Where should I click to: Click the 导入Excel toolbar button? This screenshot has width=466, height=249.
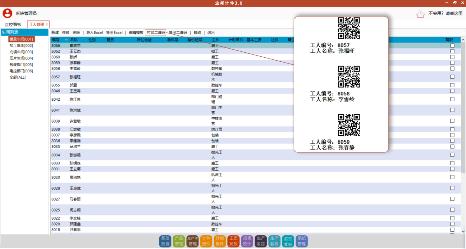click(94, 33)
